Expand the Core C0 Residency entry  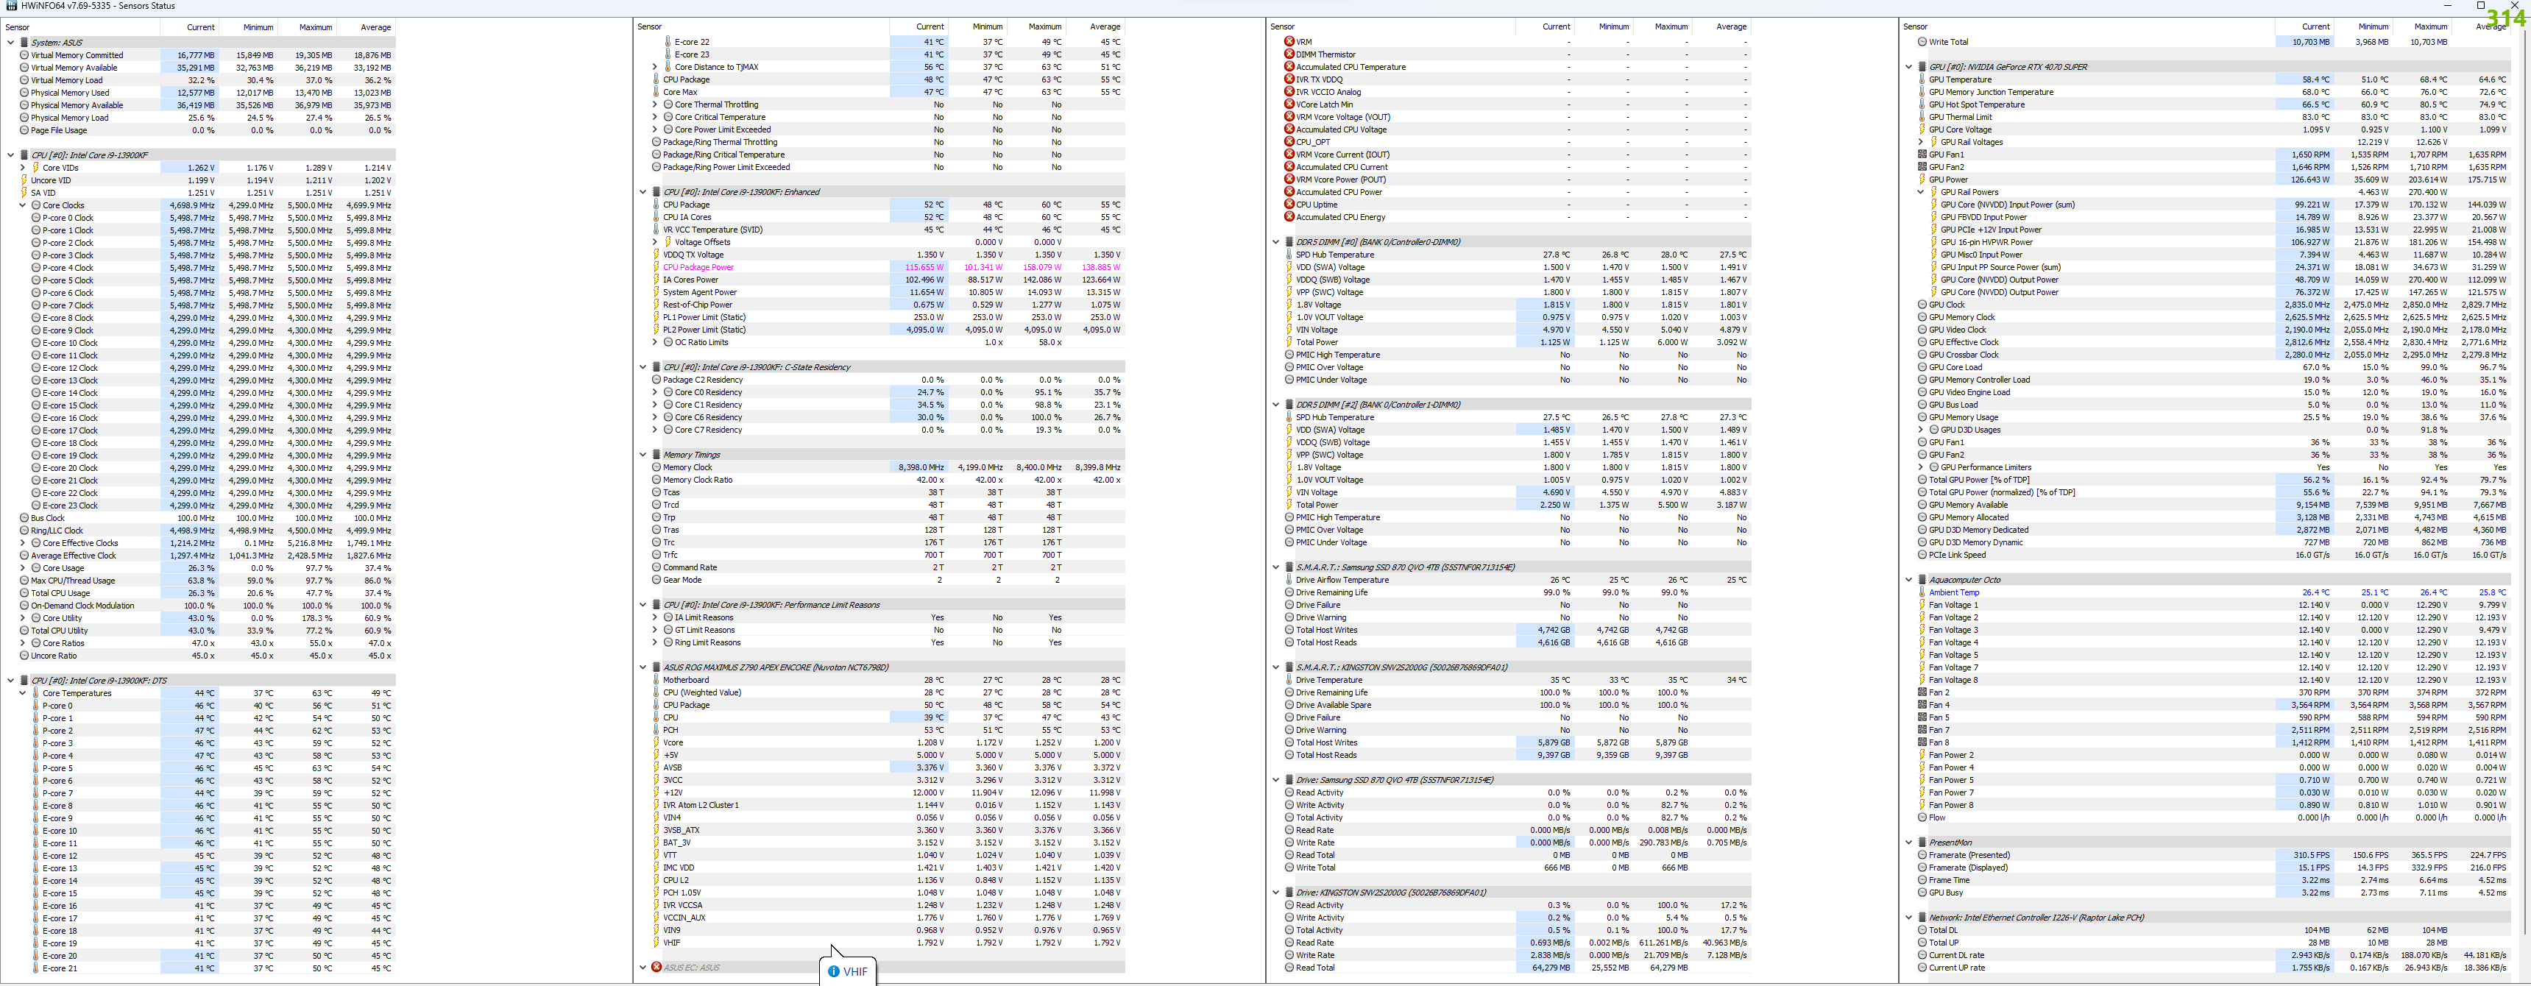click(655, 393)
